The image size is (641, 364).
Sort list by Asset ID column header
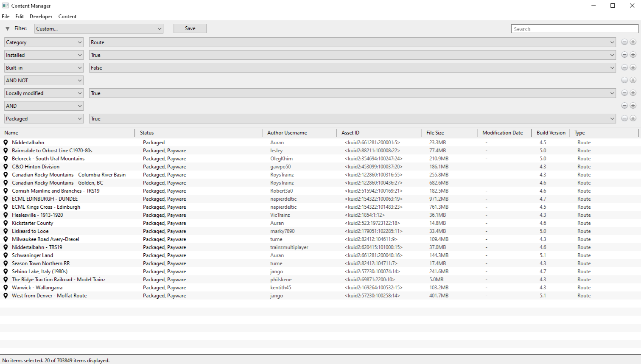click(378, 133)
